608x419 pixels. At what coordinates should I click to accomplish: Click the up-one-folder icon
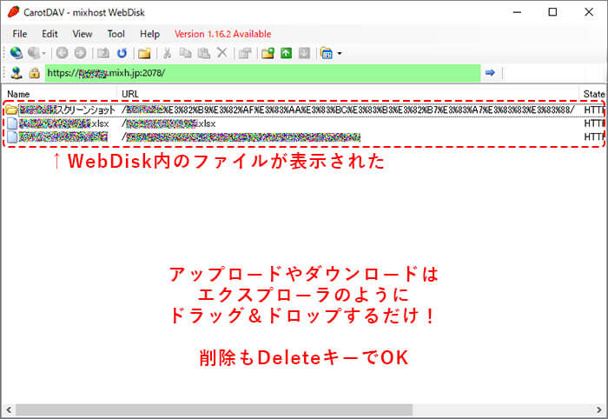[x=103, y=53]
